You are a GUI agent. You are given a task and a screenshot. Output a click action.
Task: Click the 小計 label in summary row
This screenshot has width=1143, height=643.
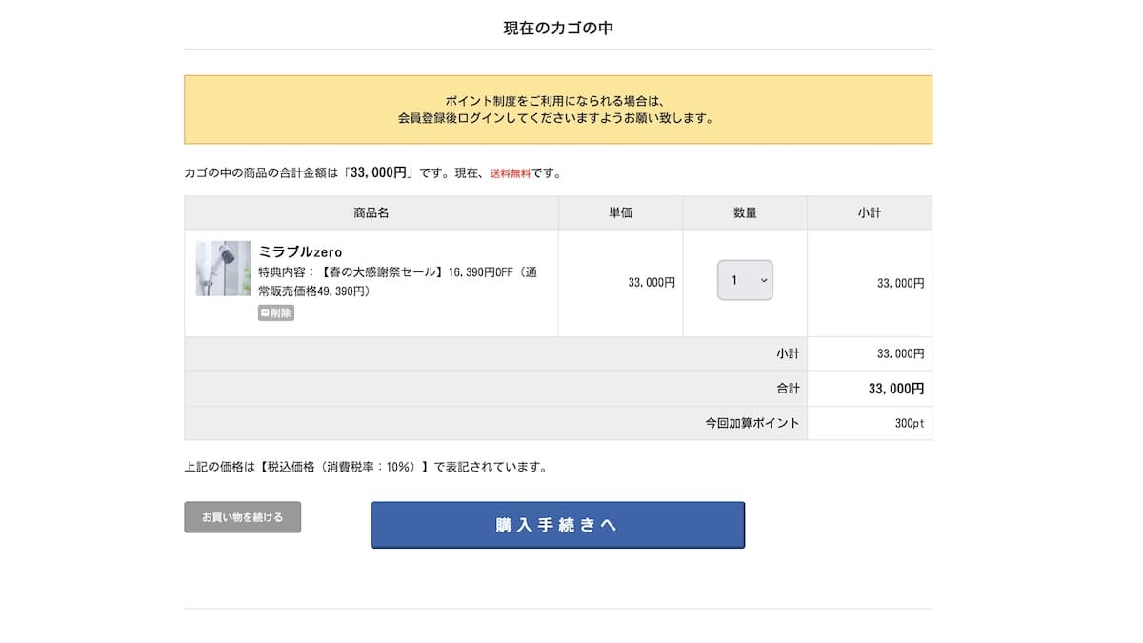(788, 353)
